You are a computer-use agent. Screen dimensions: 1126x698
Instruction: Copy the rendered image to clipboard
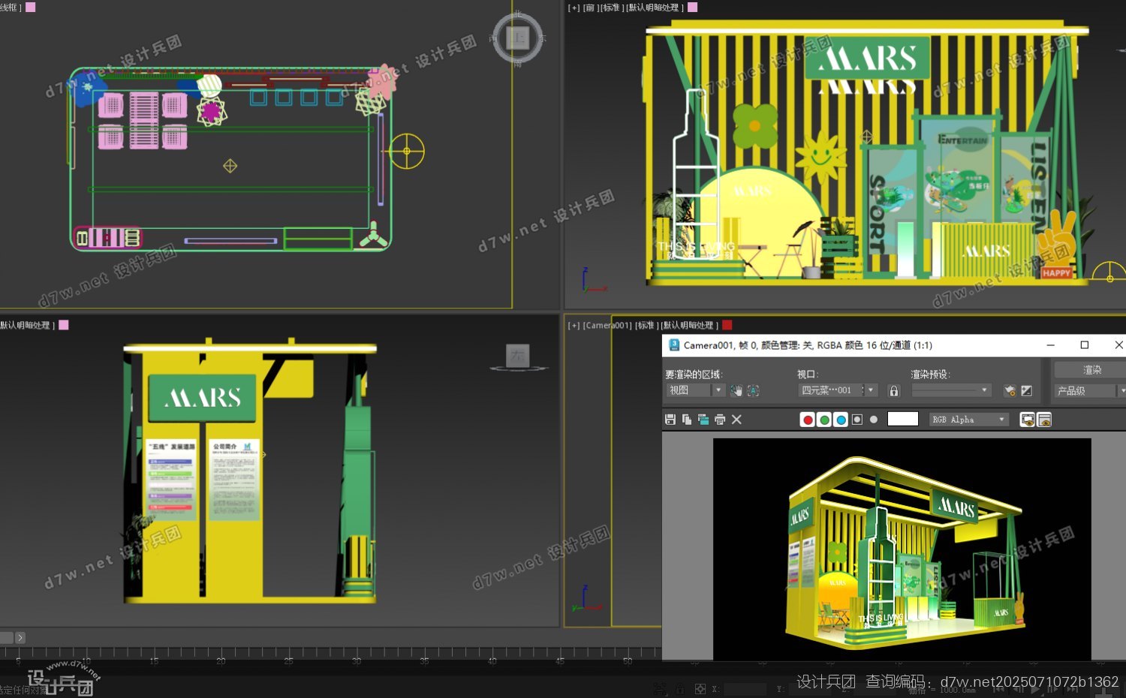(x=687, y=420)
